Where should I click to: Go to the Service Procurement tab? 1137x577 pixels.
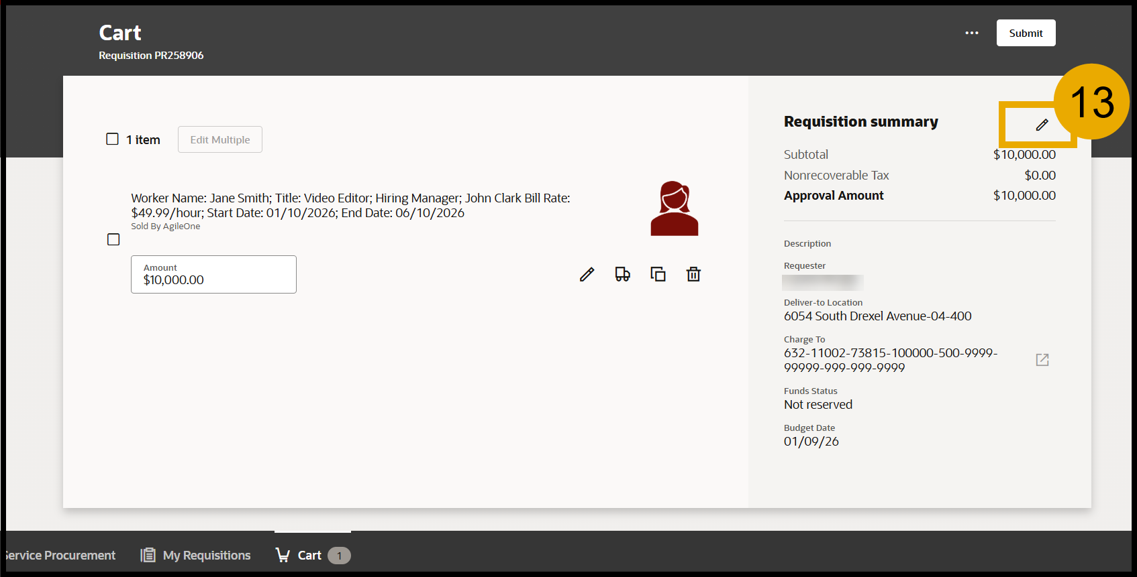[x=59, y=555]
